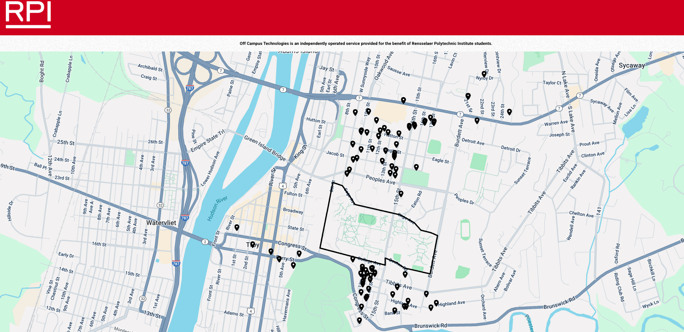Select the pin left of the Highland Ave label
Screen dimensions: 684x332
436,303
